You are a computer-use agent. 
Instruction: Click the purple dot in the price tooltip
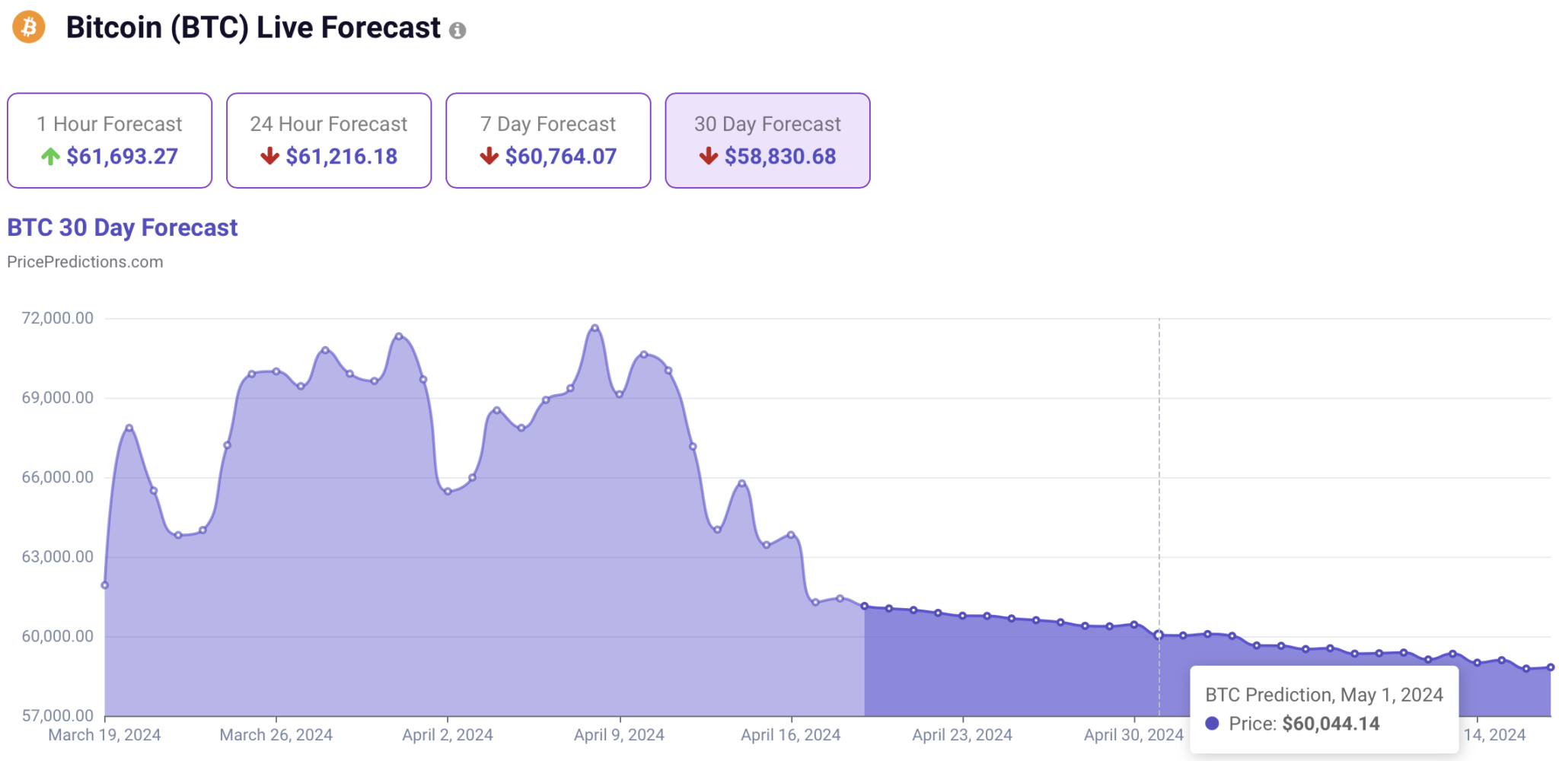pyautogui.click(x=1212, y=724)
